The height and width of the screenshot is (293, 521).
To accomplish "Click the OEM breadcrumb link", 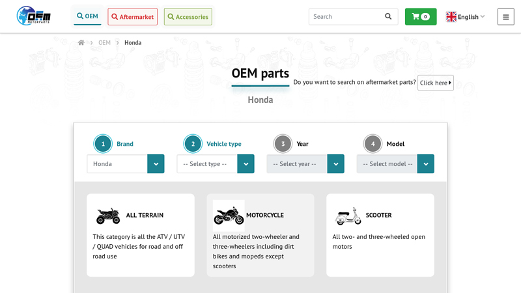I will [x=104, y=42].
